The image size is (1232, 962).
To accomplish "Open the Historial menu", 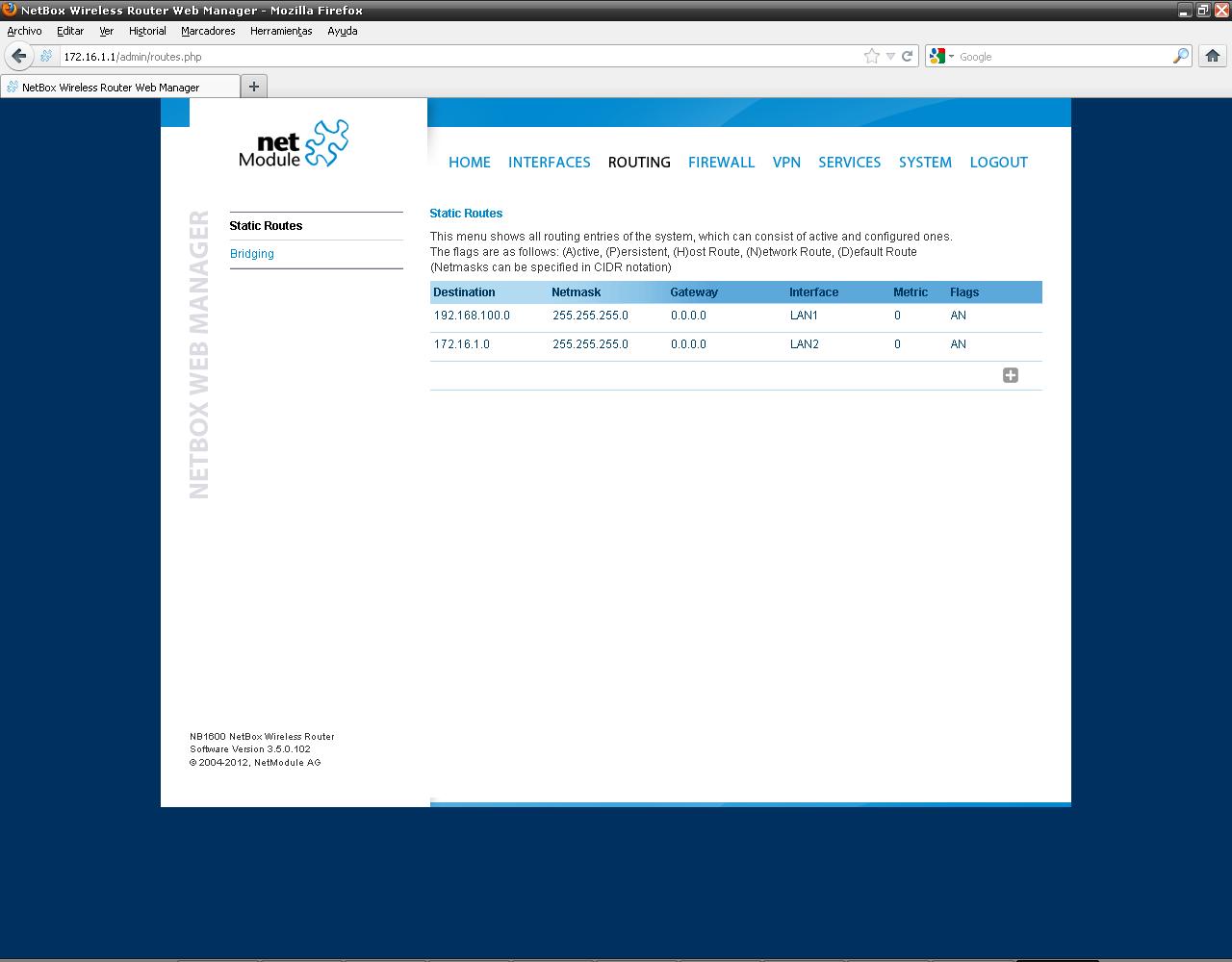I will (147, 31).
